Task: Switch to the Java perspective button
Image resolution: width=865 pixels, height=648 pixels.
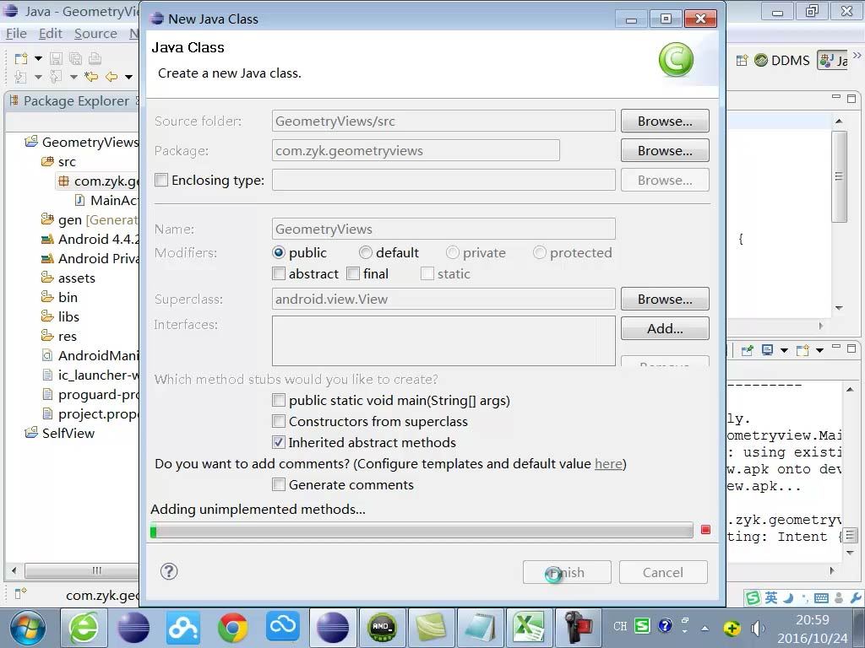Action: coord(833,61)
